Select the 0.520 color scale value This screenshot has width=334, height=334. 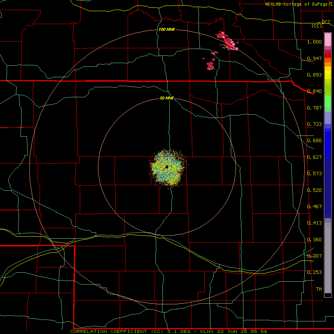(314, 190)
